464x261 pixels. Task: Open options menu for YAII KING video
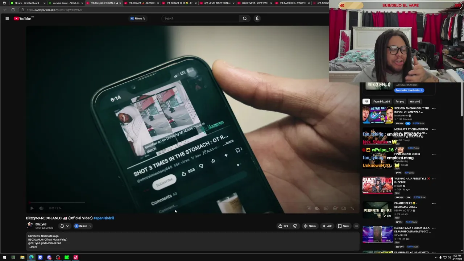pos(434,179)
